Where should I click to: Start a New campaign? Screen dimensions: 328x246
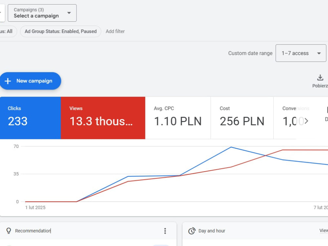pos(30,81)
